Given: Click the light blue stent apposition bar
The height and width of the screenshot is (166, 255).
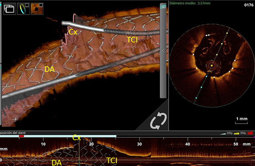Looking at the screenshot, I should tap(58, 136).
